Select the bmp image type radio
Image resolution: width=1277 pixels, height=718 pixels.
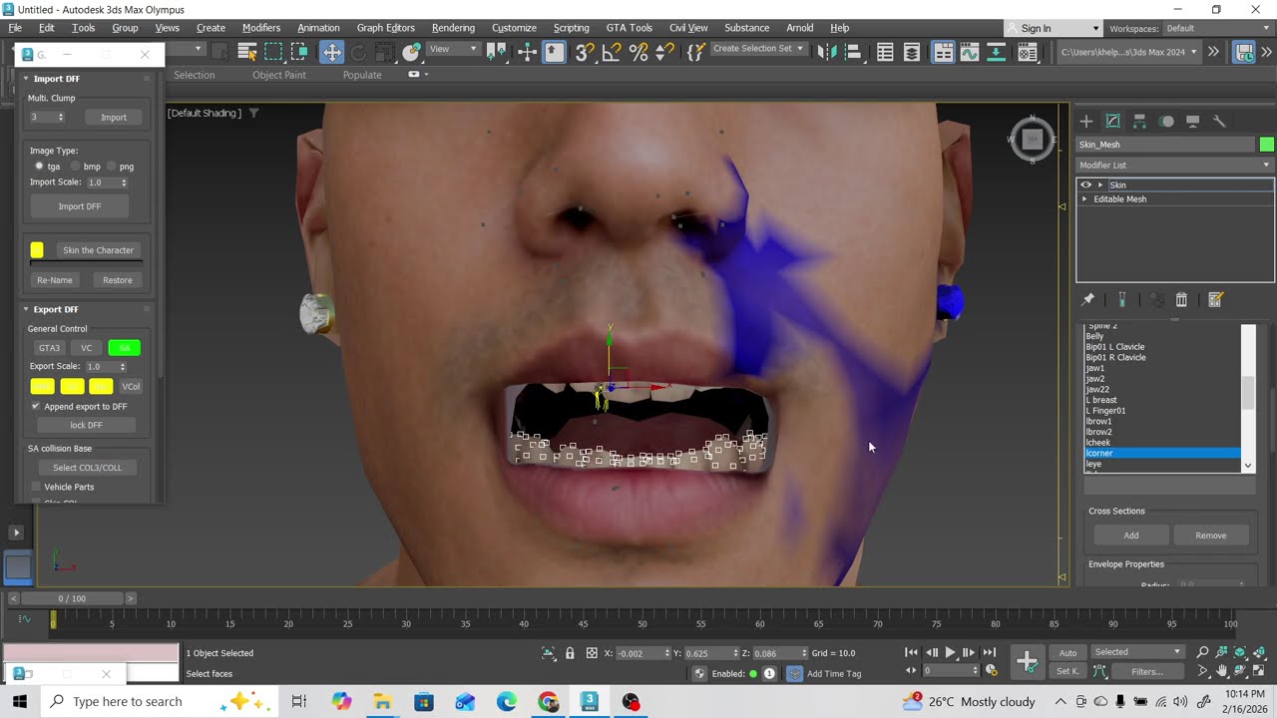pyautogui.click(x=76, y=167)
